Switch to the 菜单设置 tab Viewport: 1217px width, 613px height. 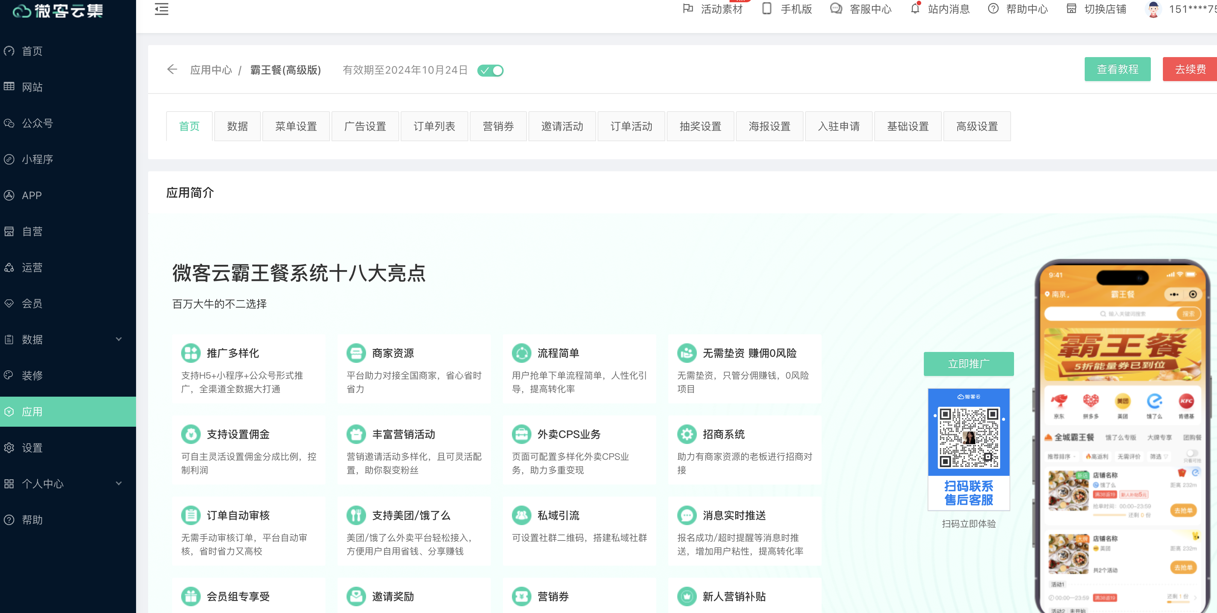tap(296, 126)
